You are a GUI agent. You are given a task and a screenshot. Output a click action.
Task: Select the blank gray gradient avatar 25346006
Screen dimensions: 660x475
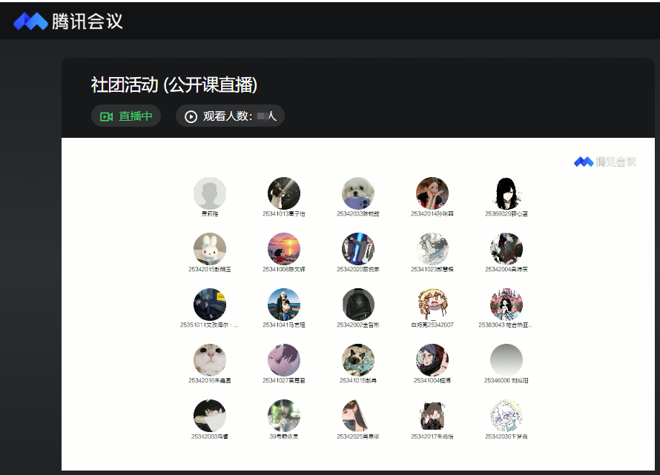pos(506,359)
